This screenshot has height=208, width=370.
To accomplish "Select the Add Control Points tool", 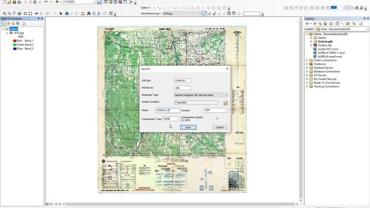I will (x=204, y=13).
